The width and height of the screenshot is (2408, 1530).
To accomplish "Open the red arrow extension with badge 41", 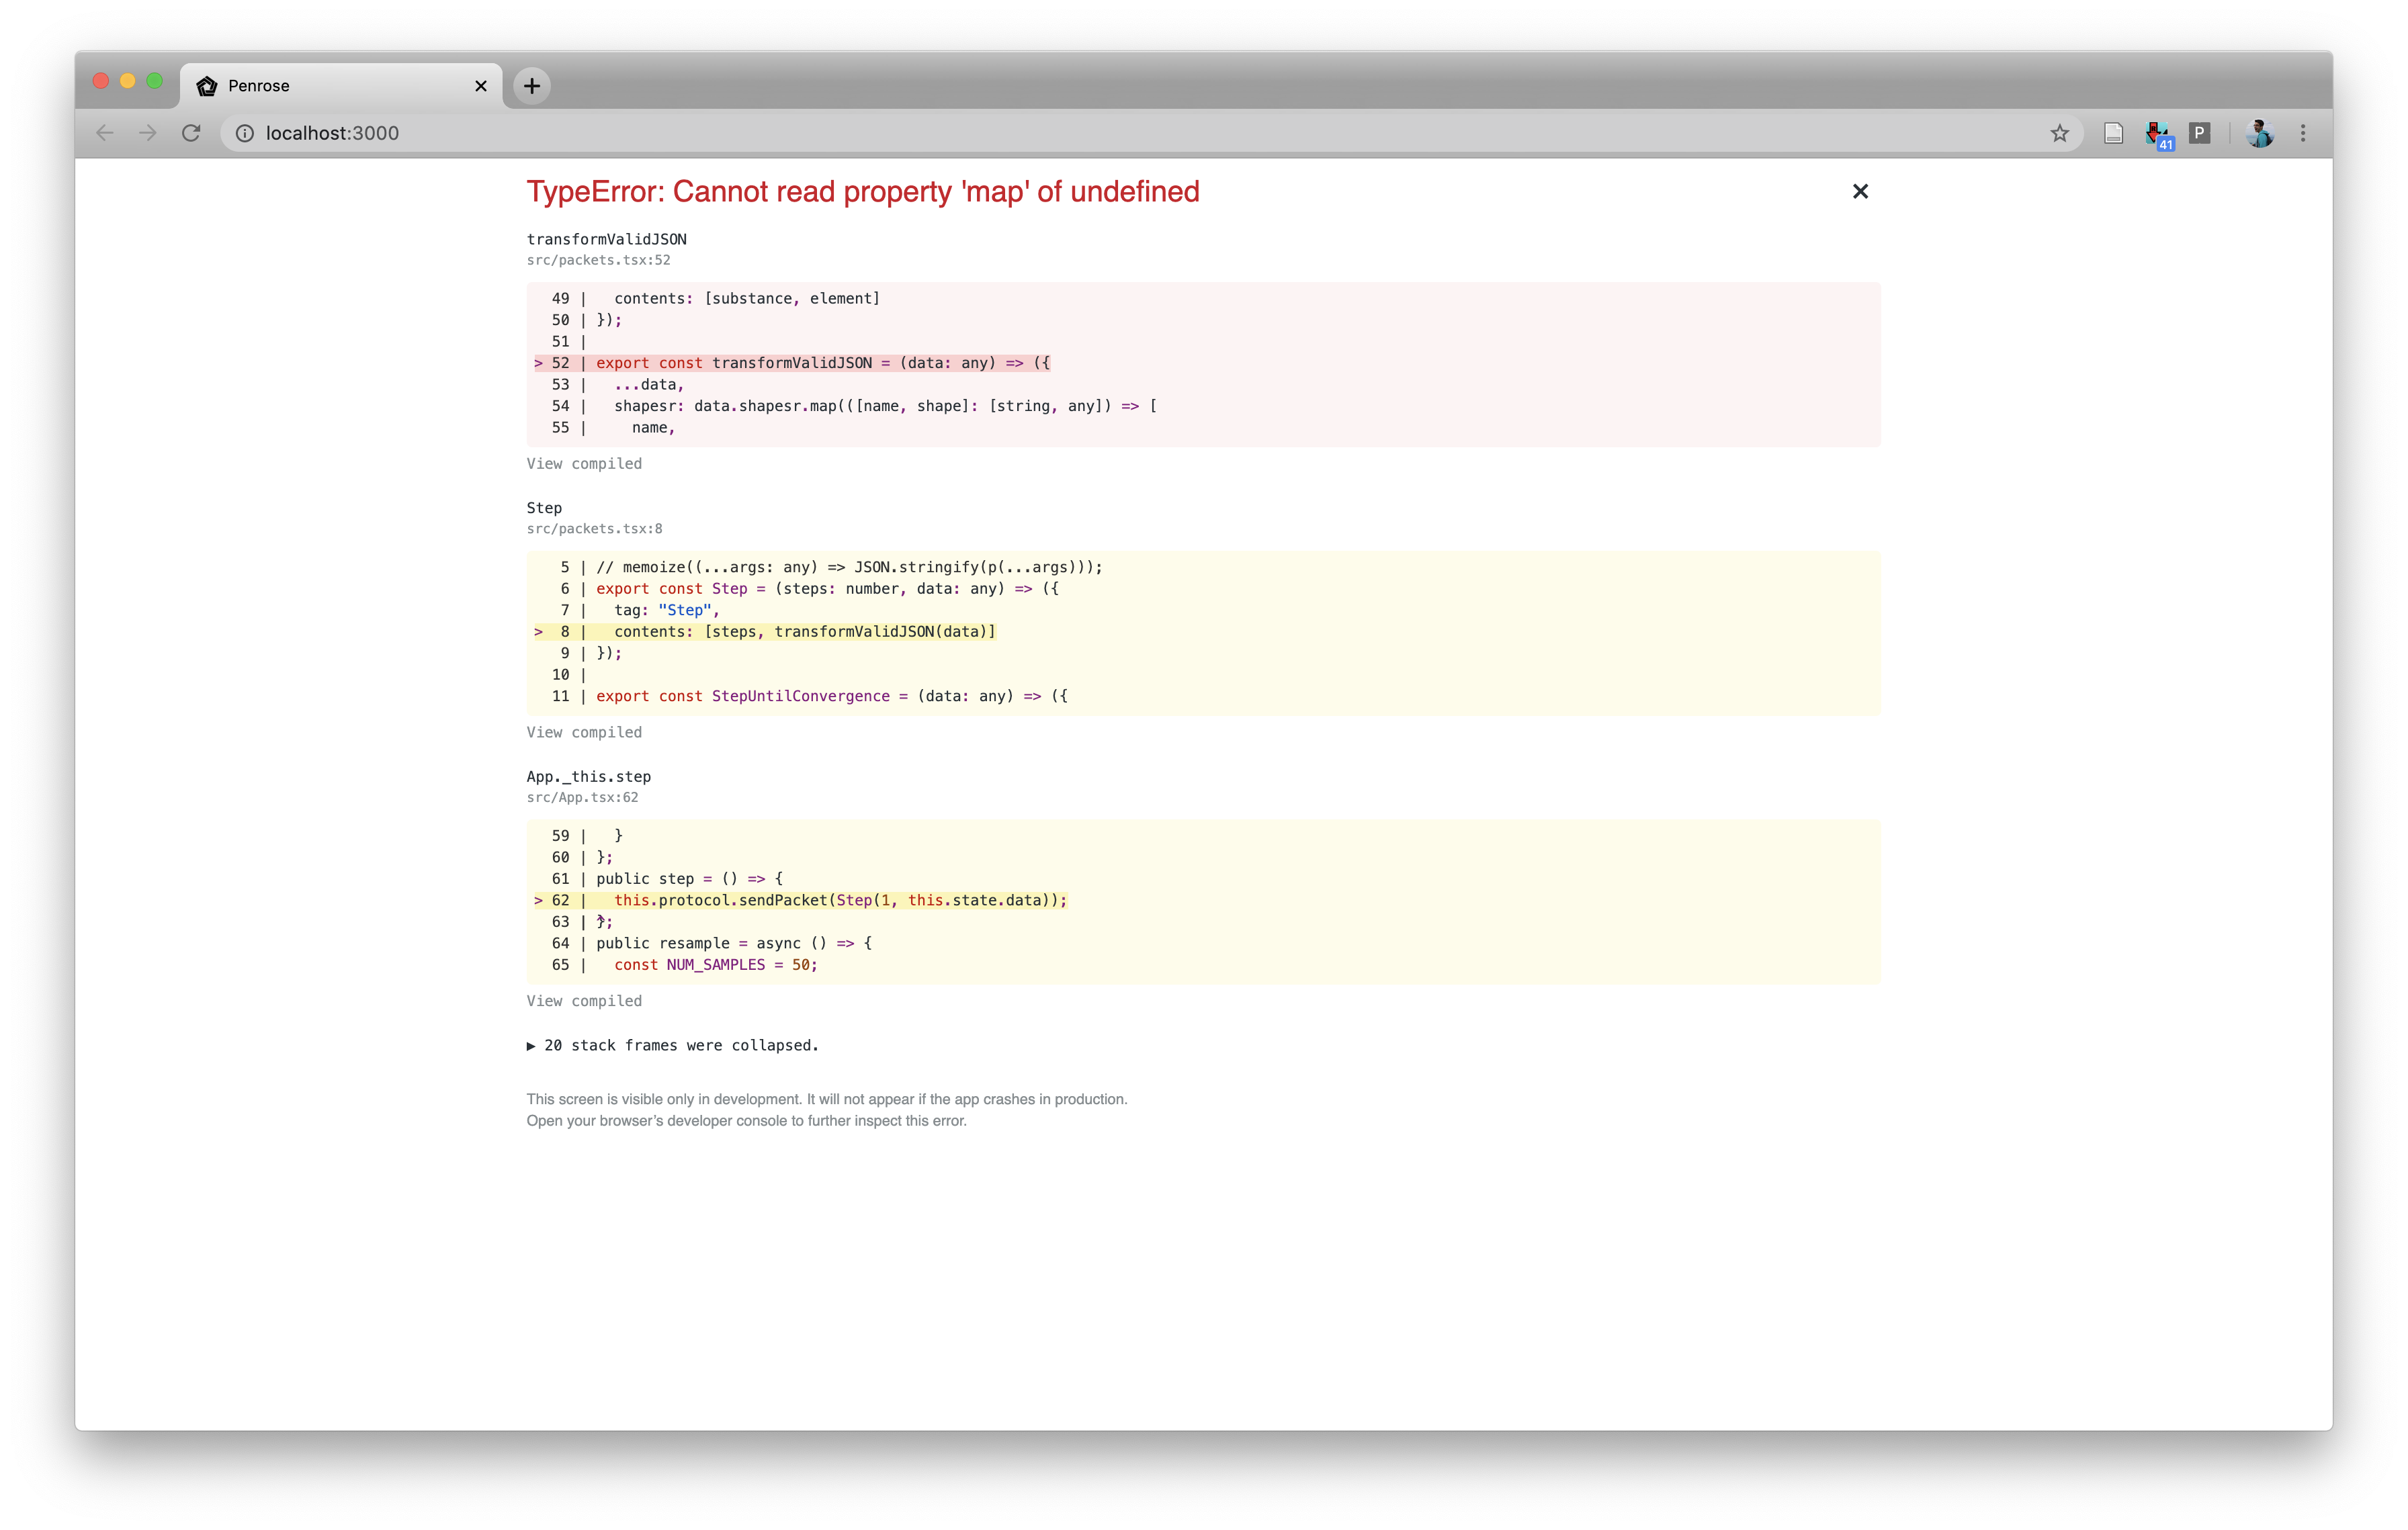I will pyautogui.click(x=2157, y=133).
